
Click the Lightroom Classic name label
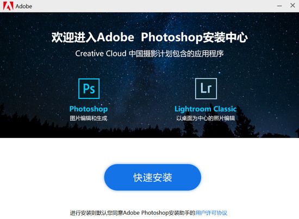(205, 109)
